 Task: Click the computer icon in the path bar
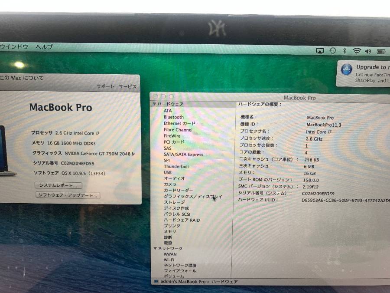[156, 281]
